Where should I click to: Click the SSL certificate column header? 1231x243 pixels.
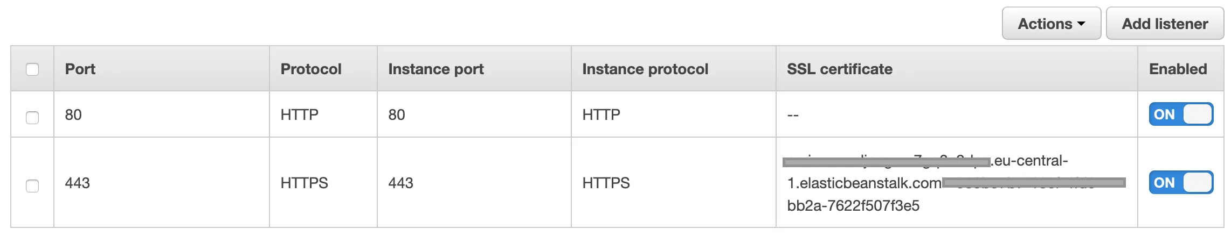pos(839,69)
